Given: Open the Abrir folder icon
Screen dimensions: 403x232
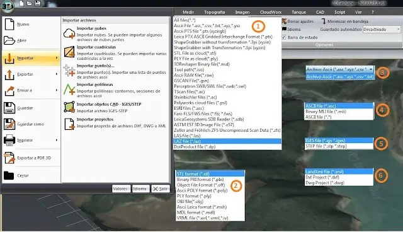Looking at the screenshot, I should (9, 40).
